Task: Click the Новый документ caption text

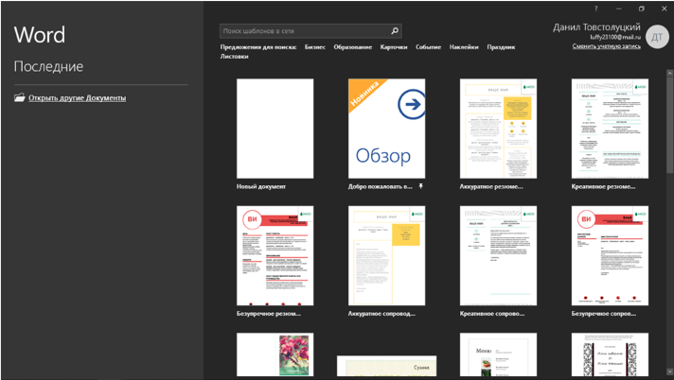Action: point(261,187)
